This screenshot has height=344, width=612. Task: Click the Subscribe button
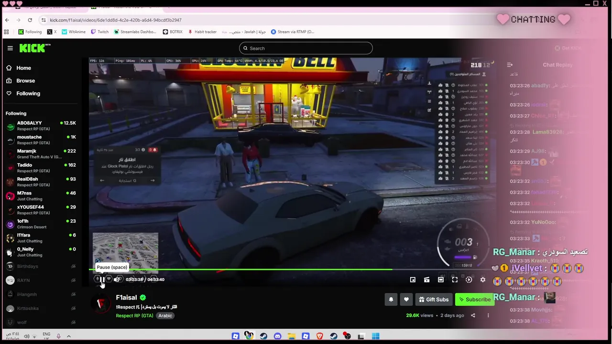click(475, 300)
